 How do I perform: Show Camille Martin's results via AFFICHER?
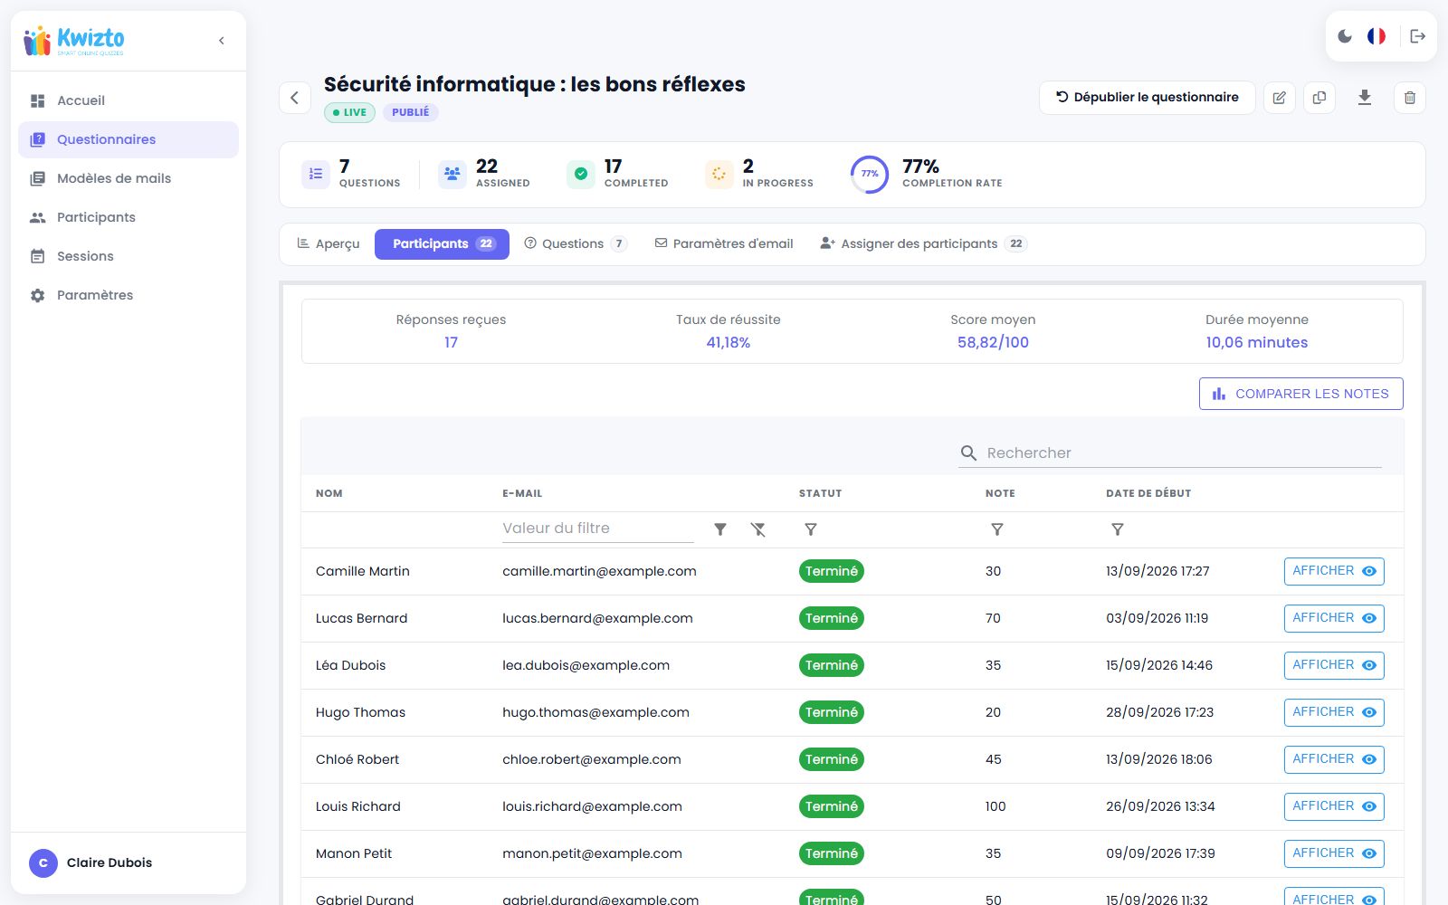pyautogui.click(x=1334, y=571)
